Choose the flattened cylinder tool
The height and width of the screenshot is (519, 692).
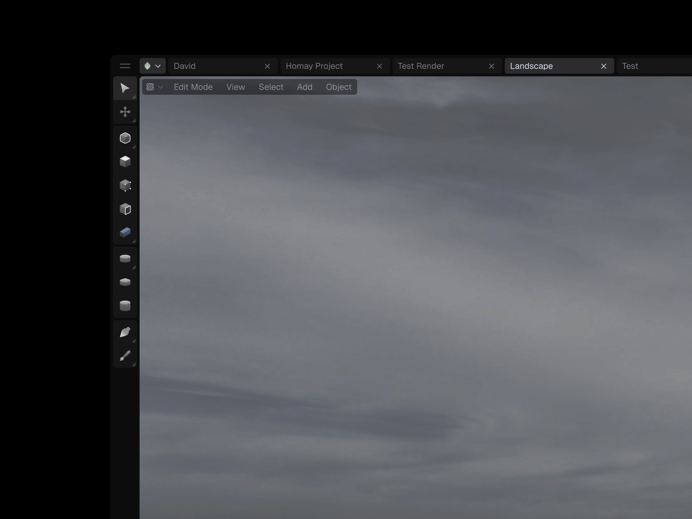coord(125,282)
